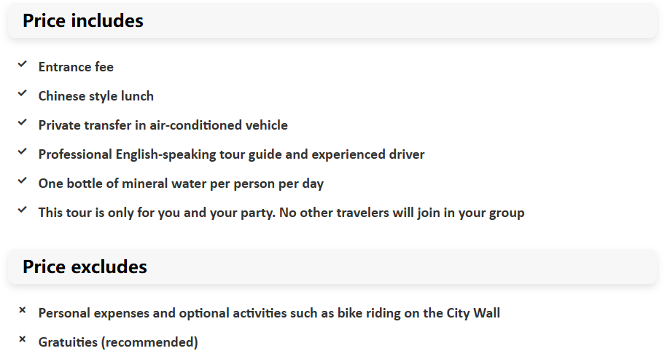This screenshot has width=670, height=359.
Task: Select the Price excludes section header
Action: tap(85, 267)
